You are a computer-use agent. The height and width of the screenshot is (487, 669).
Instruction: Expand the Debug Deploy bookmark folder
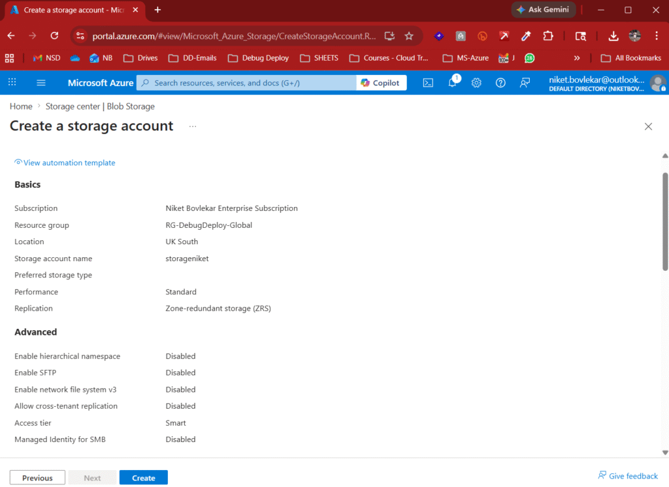coord(259,58)
